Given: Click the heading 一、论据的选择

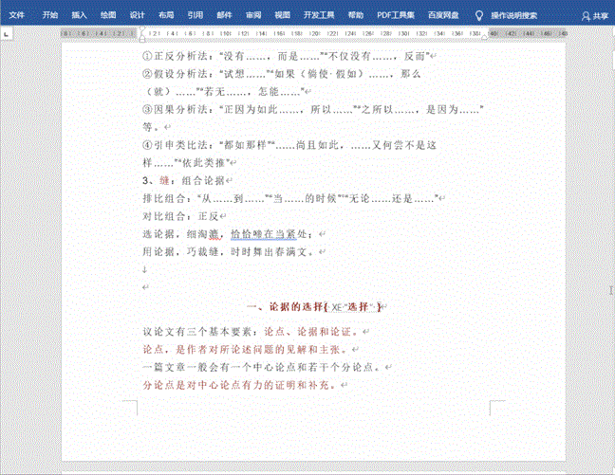Looking at the screenshot, I should point(283,307).
